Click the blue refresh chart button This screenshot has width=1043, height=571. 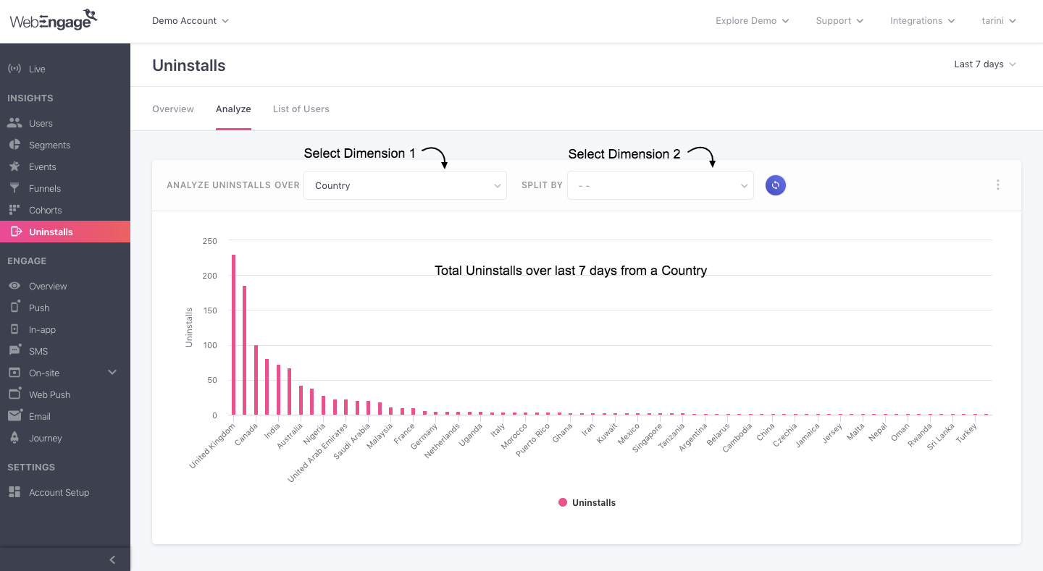click(x=776, y=185)
